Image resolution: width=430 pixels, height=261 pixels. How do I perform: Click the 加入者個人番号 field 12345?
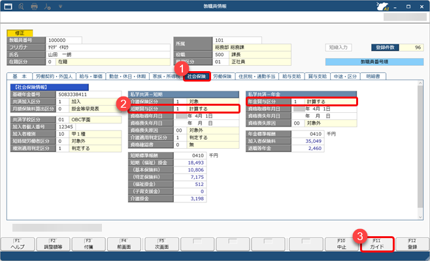click(66, 127)
